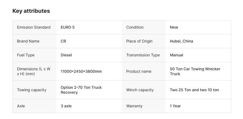Select the EURO 5 value

click(x=67, y=27)
